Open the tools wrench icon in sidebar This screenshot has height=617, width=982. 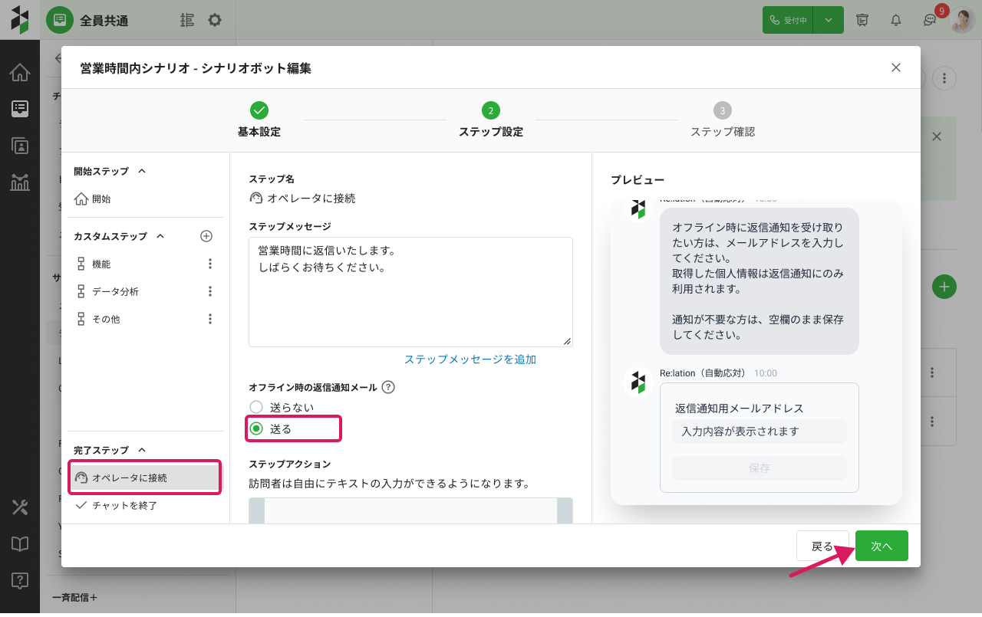(20, 507)
